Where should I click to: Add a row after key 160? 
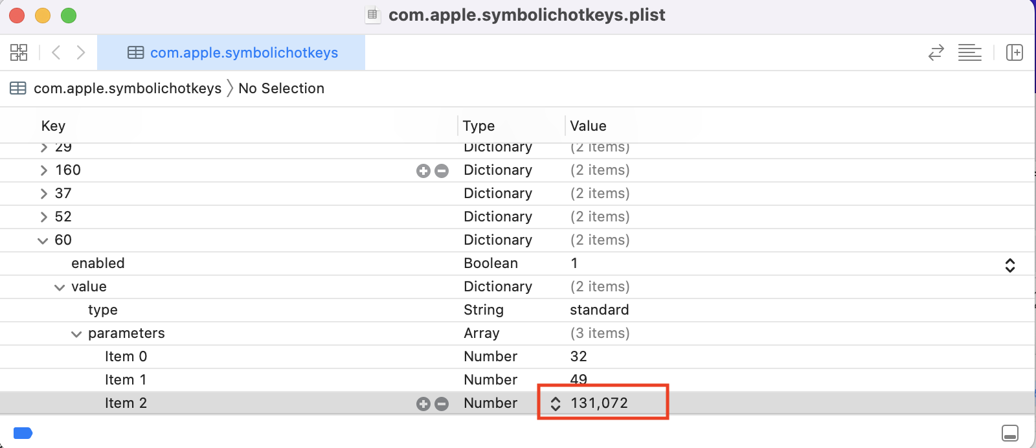point(423,171)
